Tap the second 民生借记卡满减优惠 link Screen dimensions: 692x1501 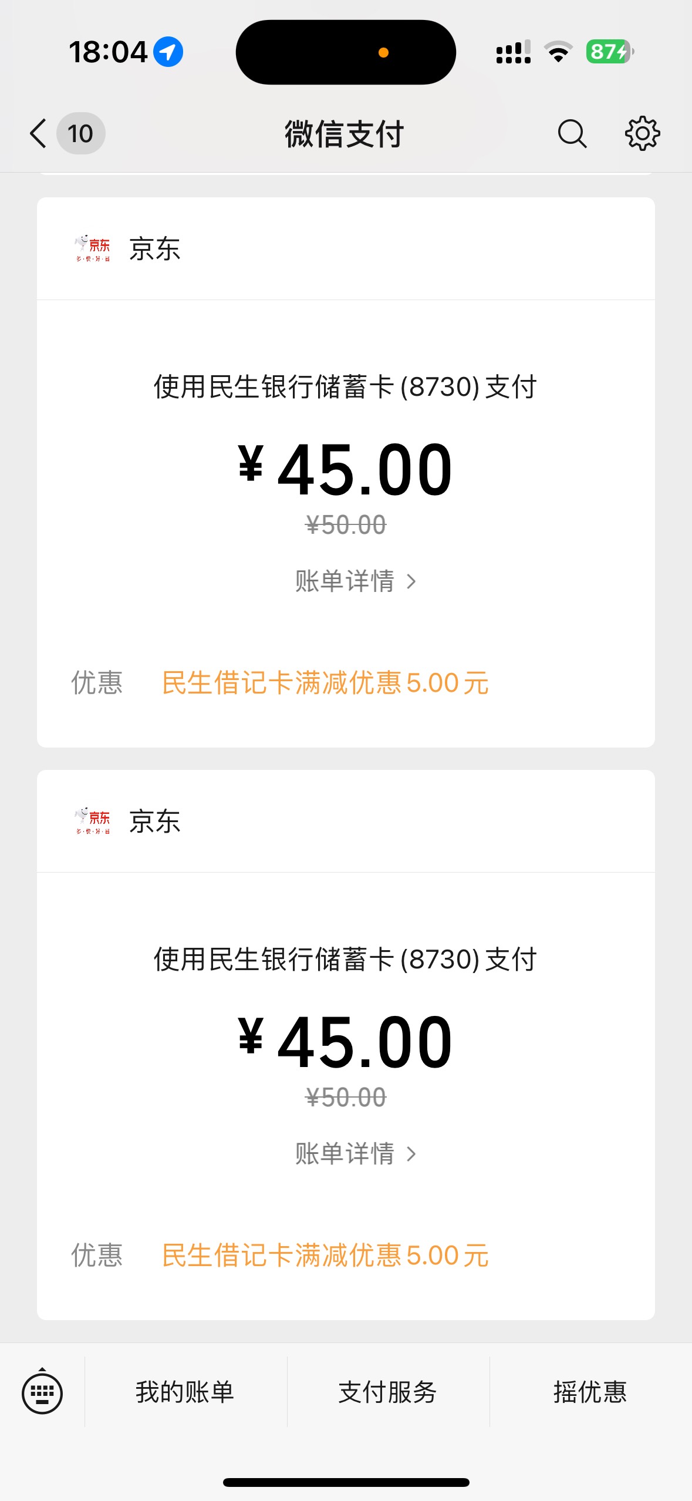pos(325,1256)
